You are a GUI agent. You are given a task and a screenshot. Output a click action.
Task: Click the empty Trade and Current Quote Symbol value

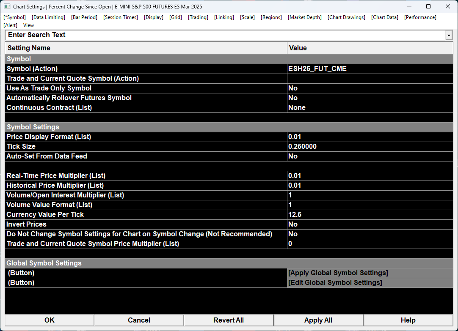(x=370, y=79)
